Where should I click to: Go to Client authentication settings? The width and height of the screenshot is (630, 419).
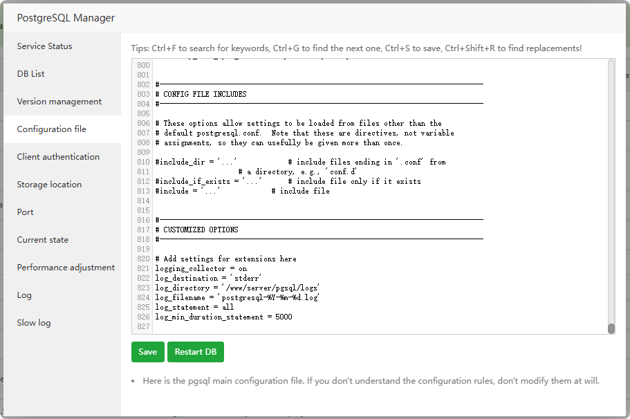click(59, 157)
